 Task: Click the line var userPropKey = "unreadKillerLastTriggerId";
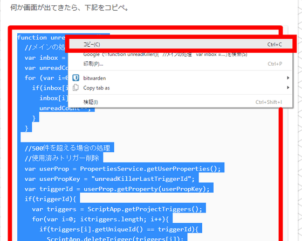(x=109, y=179)
